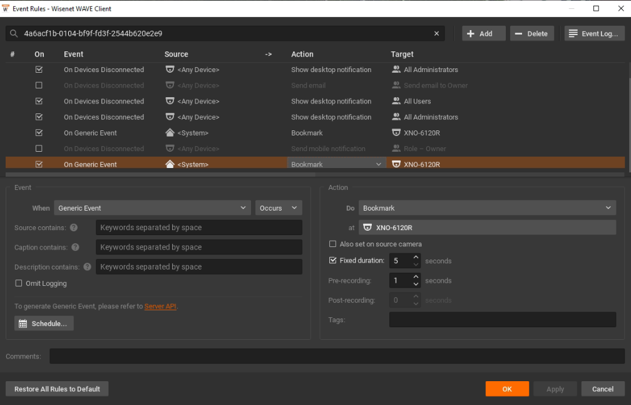Confirm the dialog with OK
The image size is (631, 405).
(507, 389)
